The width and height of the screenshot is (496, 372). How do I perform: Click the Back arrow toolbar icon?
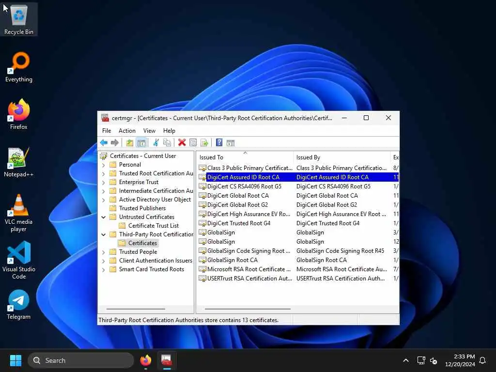click(x=104, y=143)
